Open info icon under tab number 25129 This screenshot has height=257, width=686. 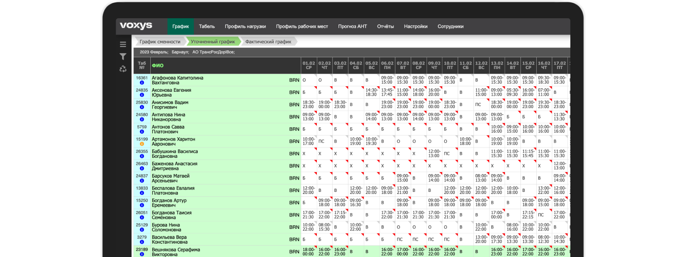point(142,230)
